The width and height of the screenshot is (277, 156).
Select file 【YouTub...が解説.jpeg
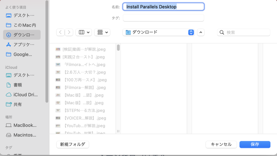point(80,126)
